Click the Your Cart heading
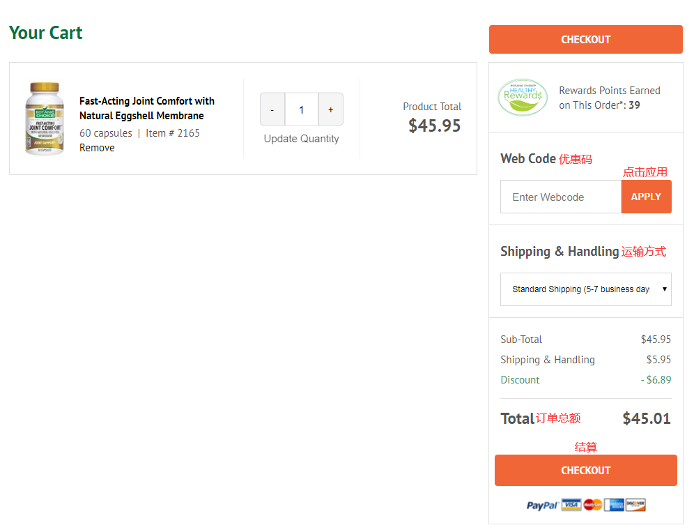 point(46,33)
